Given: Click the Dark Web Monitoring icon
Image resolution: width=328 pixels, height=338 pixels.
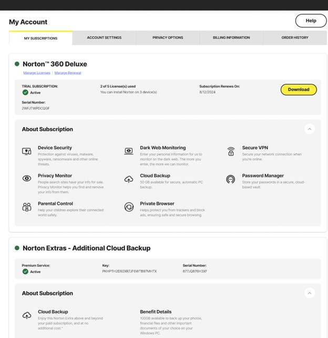Looking at the screenshot, I should click(x=129, y=151).
